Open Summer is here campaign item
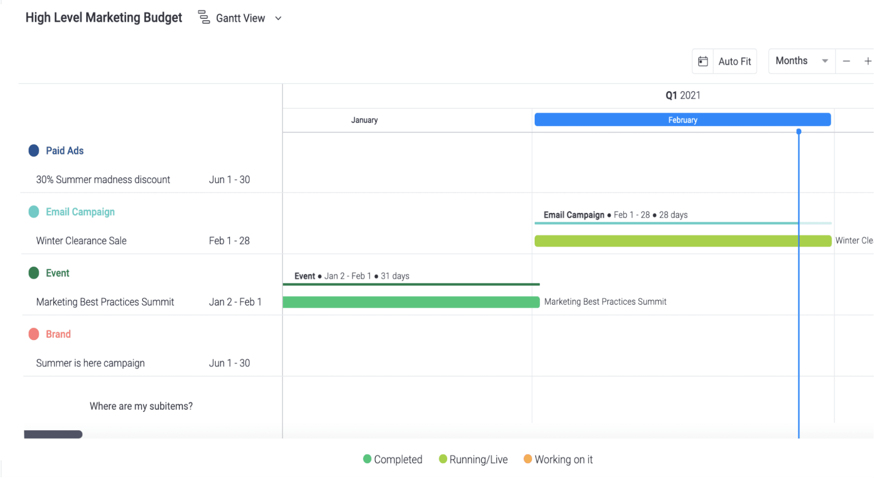The image size is (874, 478). 91,363
